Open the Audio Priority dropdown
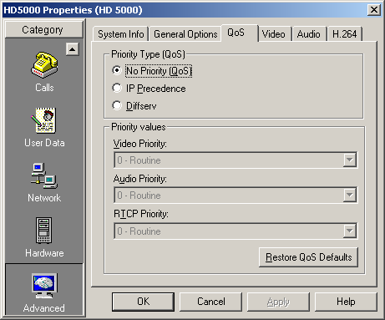This screenshot has height=320, width=385. (x=236, y=195)
